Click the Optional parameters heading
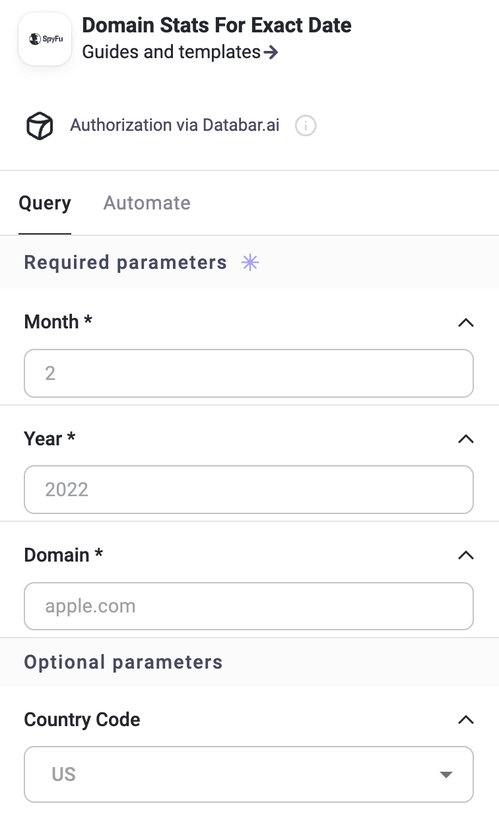The width and height of the screenshot is (499, 814). pyautogui.click(x=123, y=662)
